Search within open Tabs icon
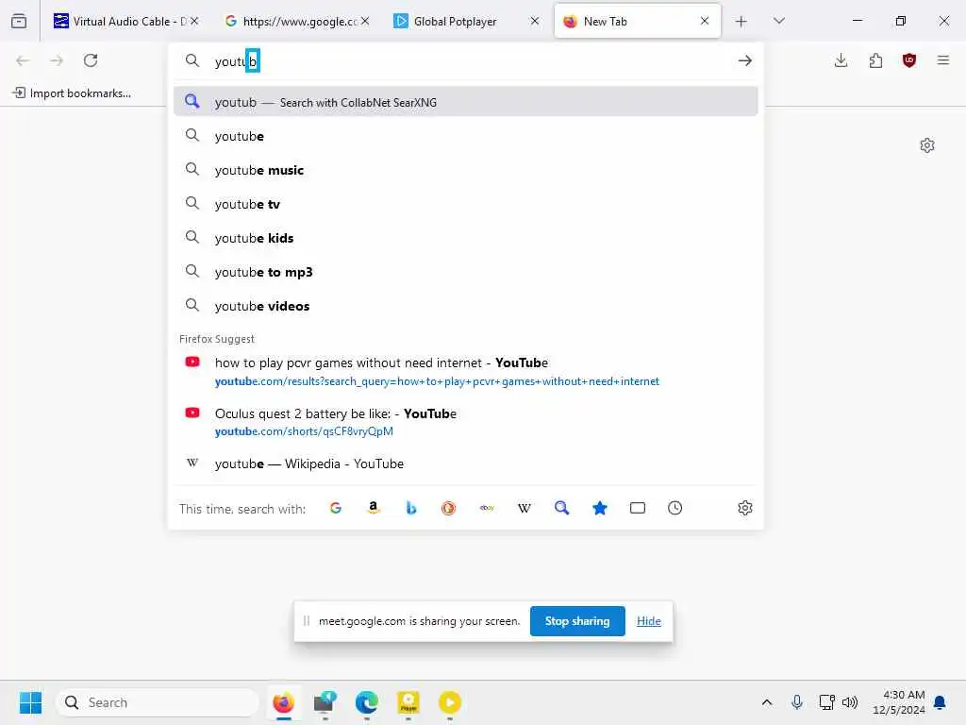966x725 pixels. tap(638, 508)
